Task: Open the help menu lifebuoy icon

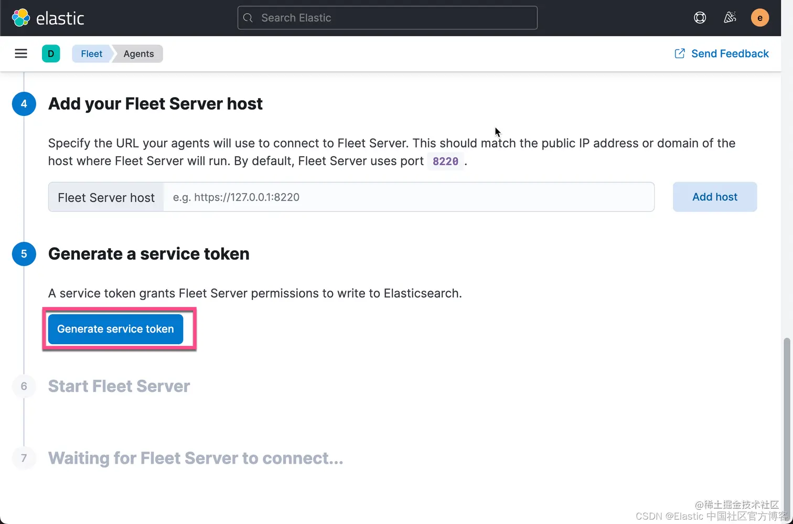Action: coord(700,18)
